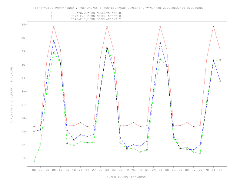Click x-axis forecast hour label 84

pyautogui.click(x=220, y=170)
